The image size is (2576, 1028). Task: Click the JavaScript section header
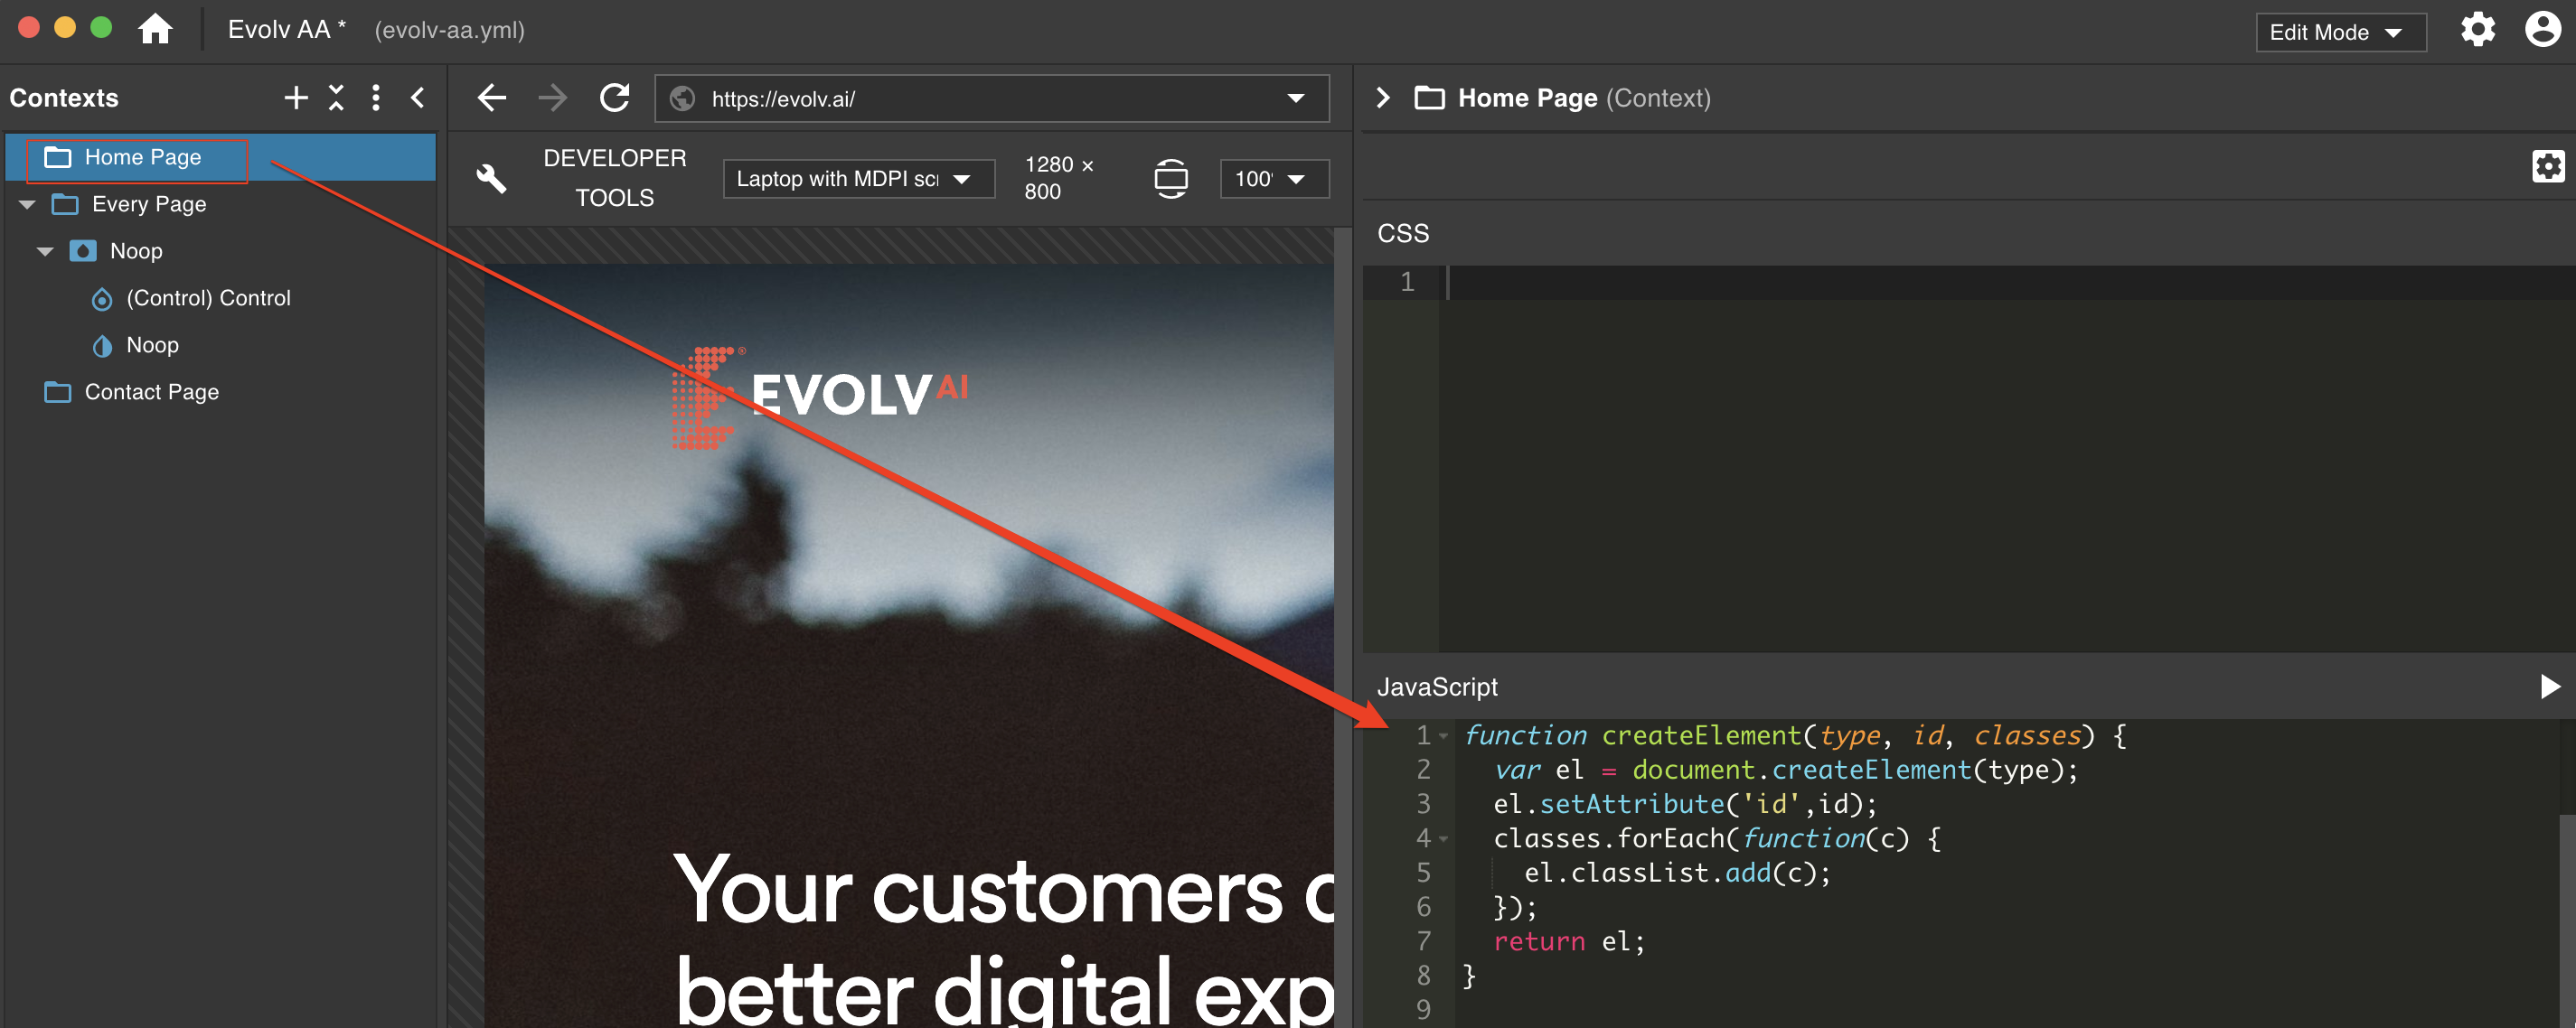click(1437, 687)
